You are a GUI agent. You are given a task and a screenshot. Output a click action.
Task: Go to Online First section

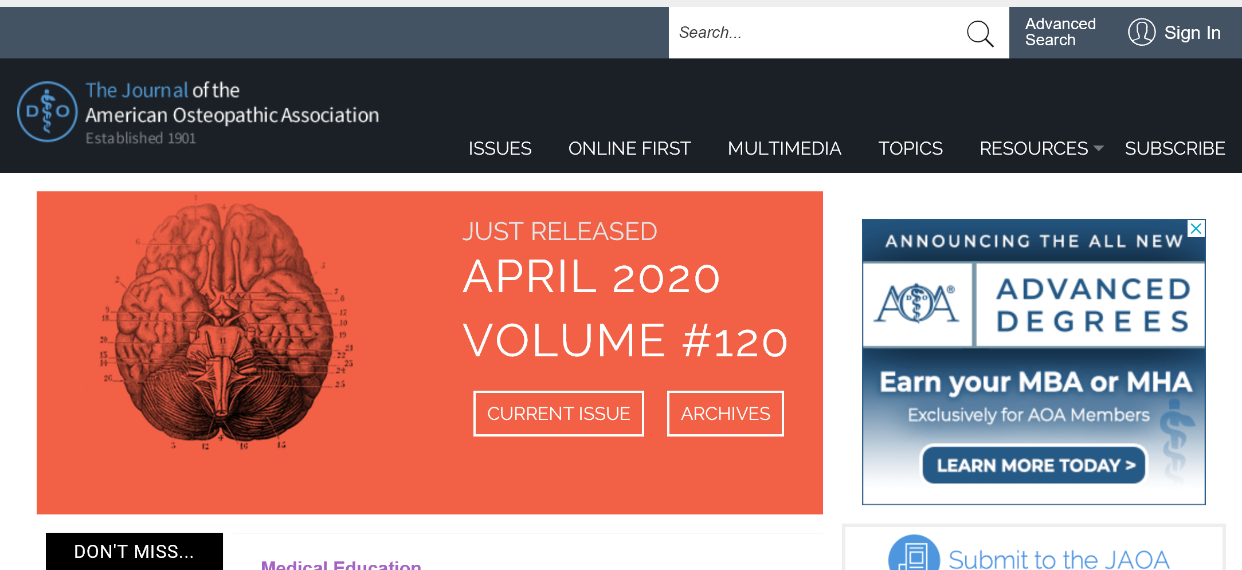(629, 148)
